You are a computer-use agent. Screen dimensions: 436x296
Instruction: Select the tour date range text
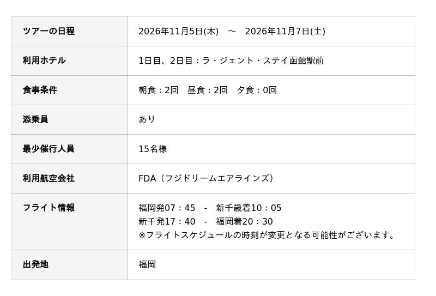pos(232,32)
